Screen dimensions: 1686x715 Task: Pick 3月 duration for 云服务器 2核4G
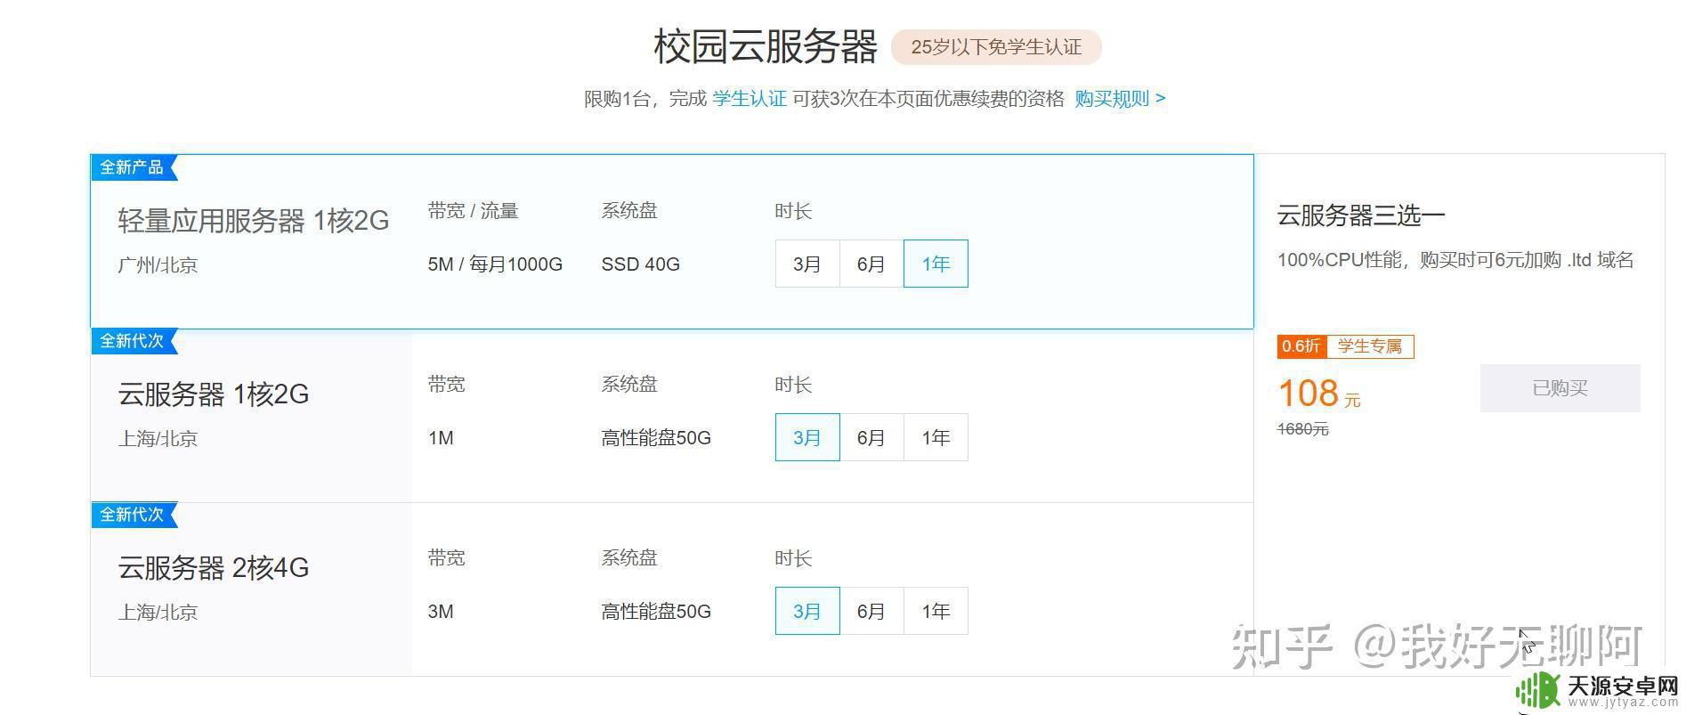[x=807, y=611]
